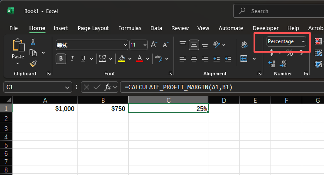Click the Merge and Center icon
The width and height of the screenshot is (324, 175).
point(244,59)
